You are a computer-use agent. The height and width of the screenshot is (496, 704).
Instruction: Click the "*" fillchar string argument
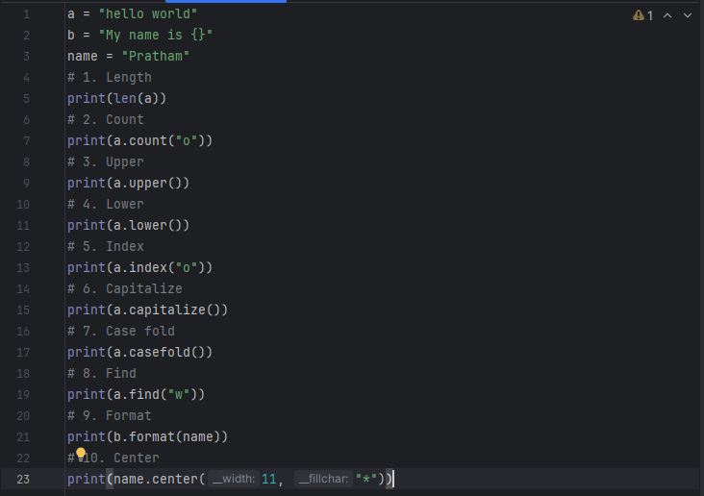point(366,479)
